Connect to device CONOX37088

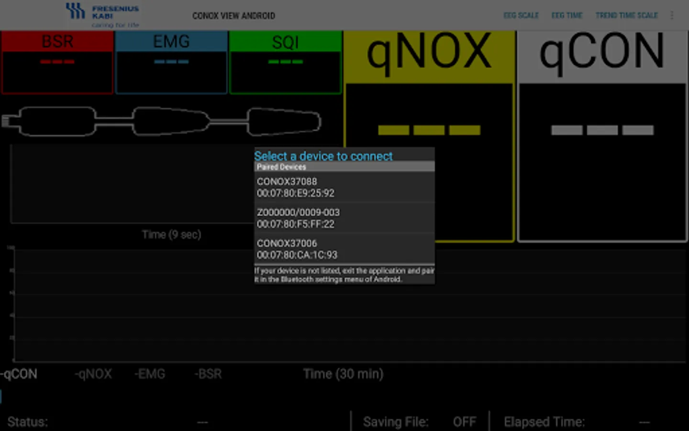[344, 187]
